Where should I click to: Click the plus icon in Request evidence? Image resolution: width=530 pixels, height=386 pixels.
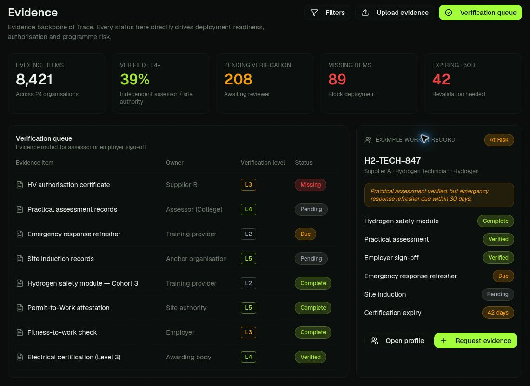pyautogui.click(x=444, y=341)
